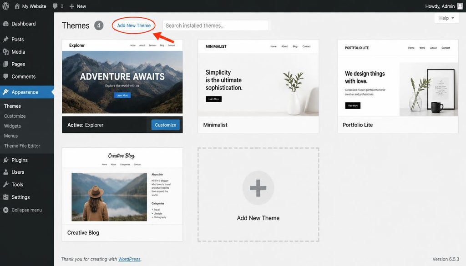Click the Users menu label

pyautogui.click(x=18, y=172)
